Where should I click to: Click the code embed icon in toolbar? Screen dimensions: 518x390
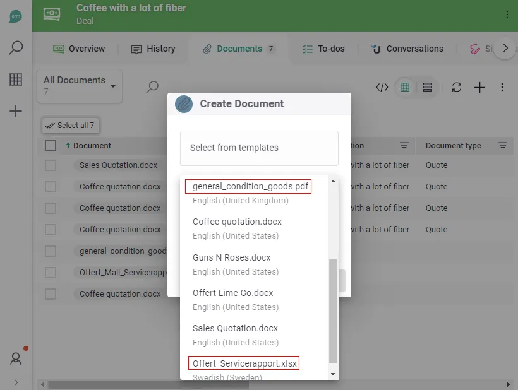point(382,87)
